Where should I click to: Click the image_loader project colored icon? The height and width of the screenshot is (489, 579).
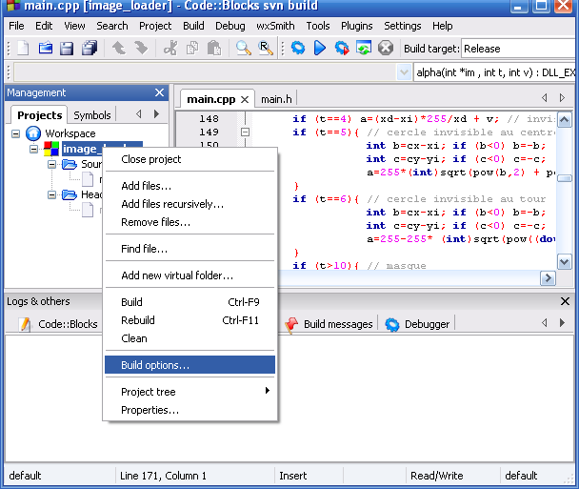tap(51, 149)
